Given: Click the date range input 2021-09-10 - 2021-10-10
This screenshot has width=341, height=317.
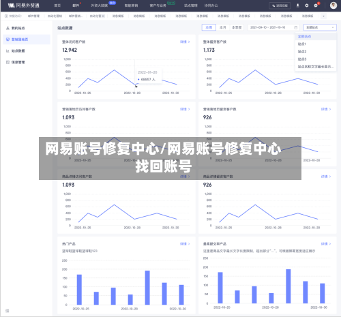Looking at the screenshot, I should [273, 27].
